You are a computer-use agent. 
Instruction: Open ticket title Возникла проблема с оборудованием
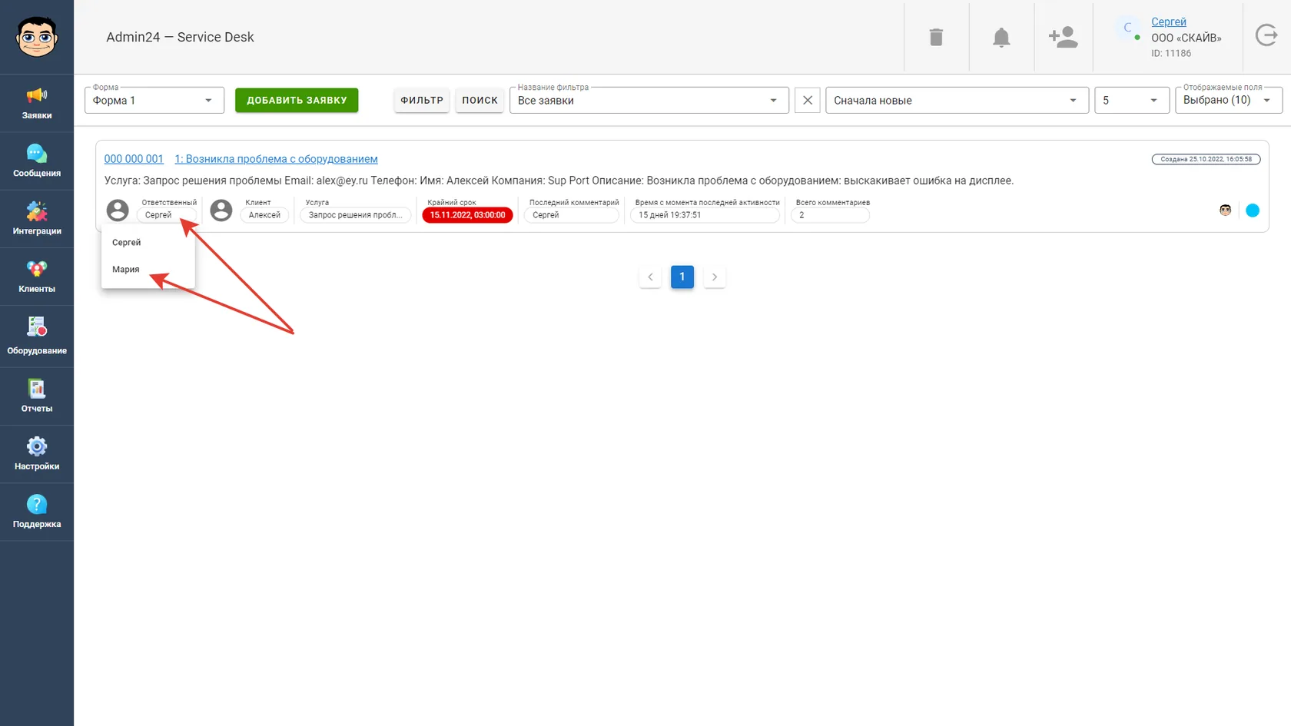(x=276, y=159)
